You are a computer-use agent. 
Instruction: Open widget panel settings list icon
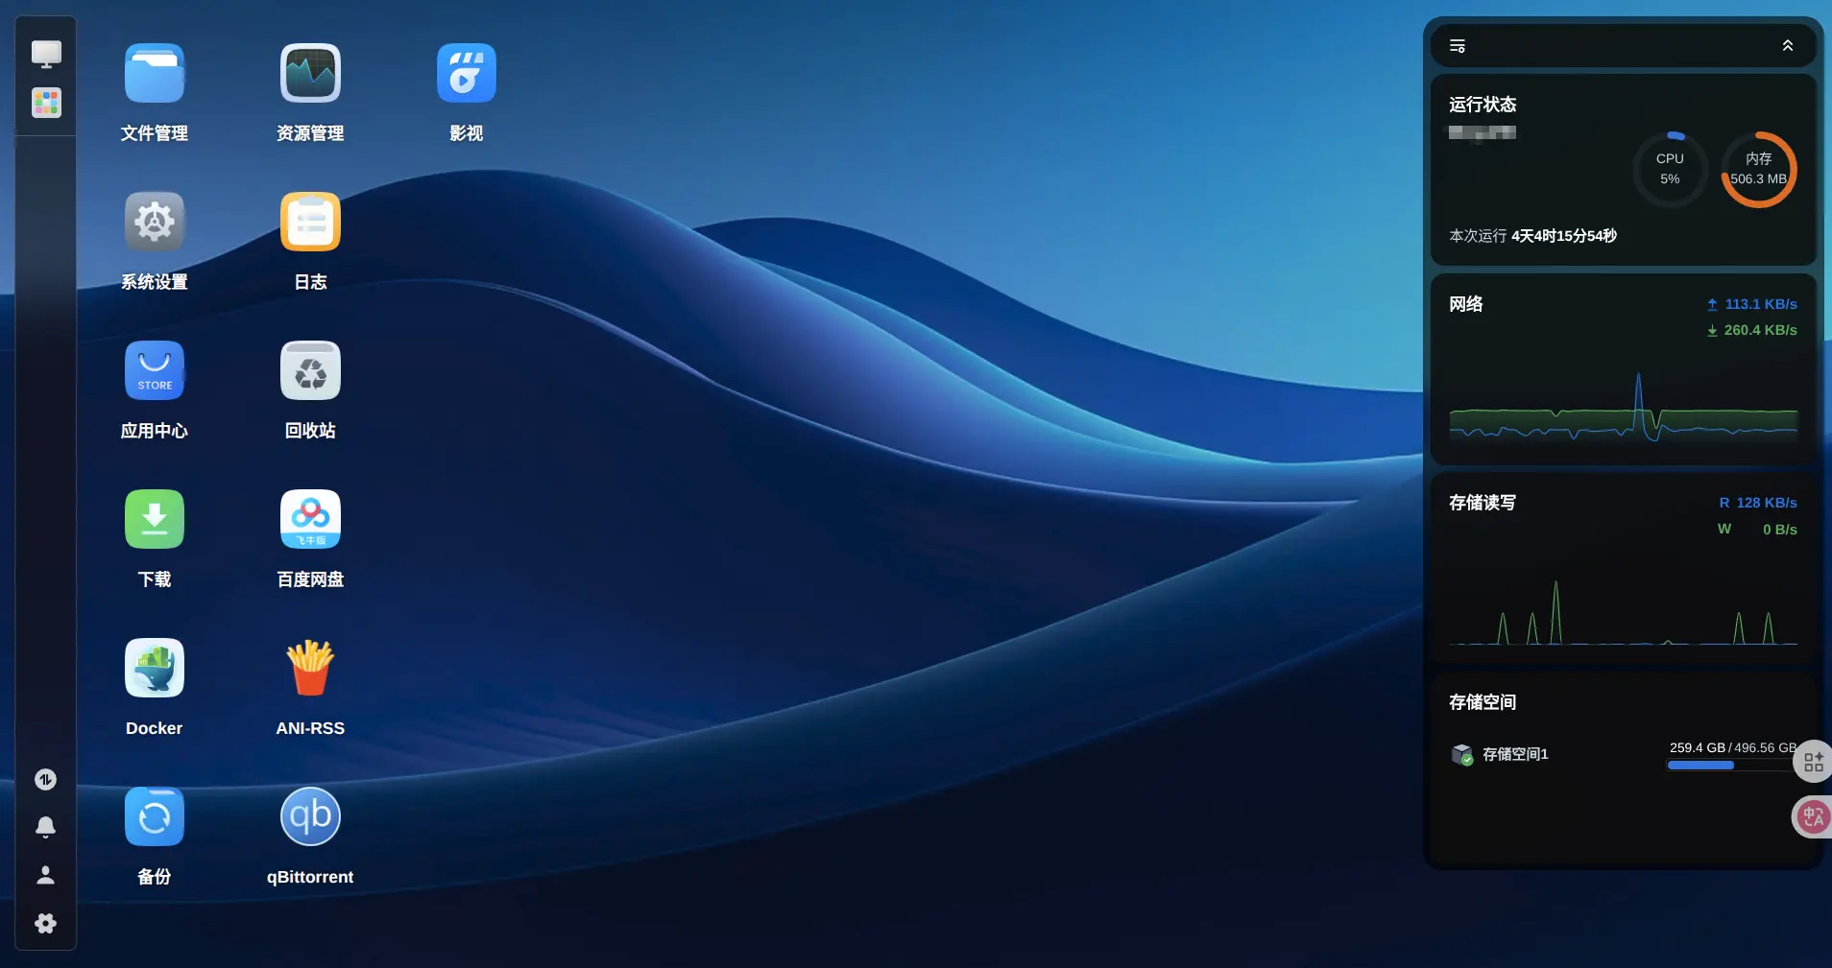point(1457,46)
